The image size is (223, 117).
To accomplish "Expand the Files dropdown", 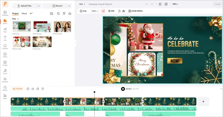I will pos(15,19).
